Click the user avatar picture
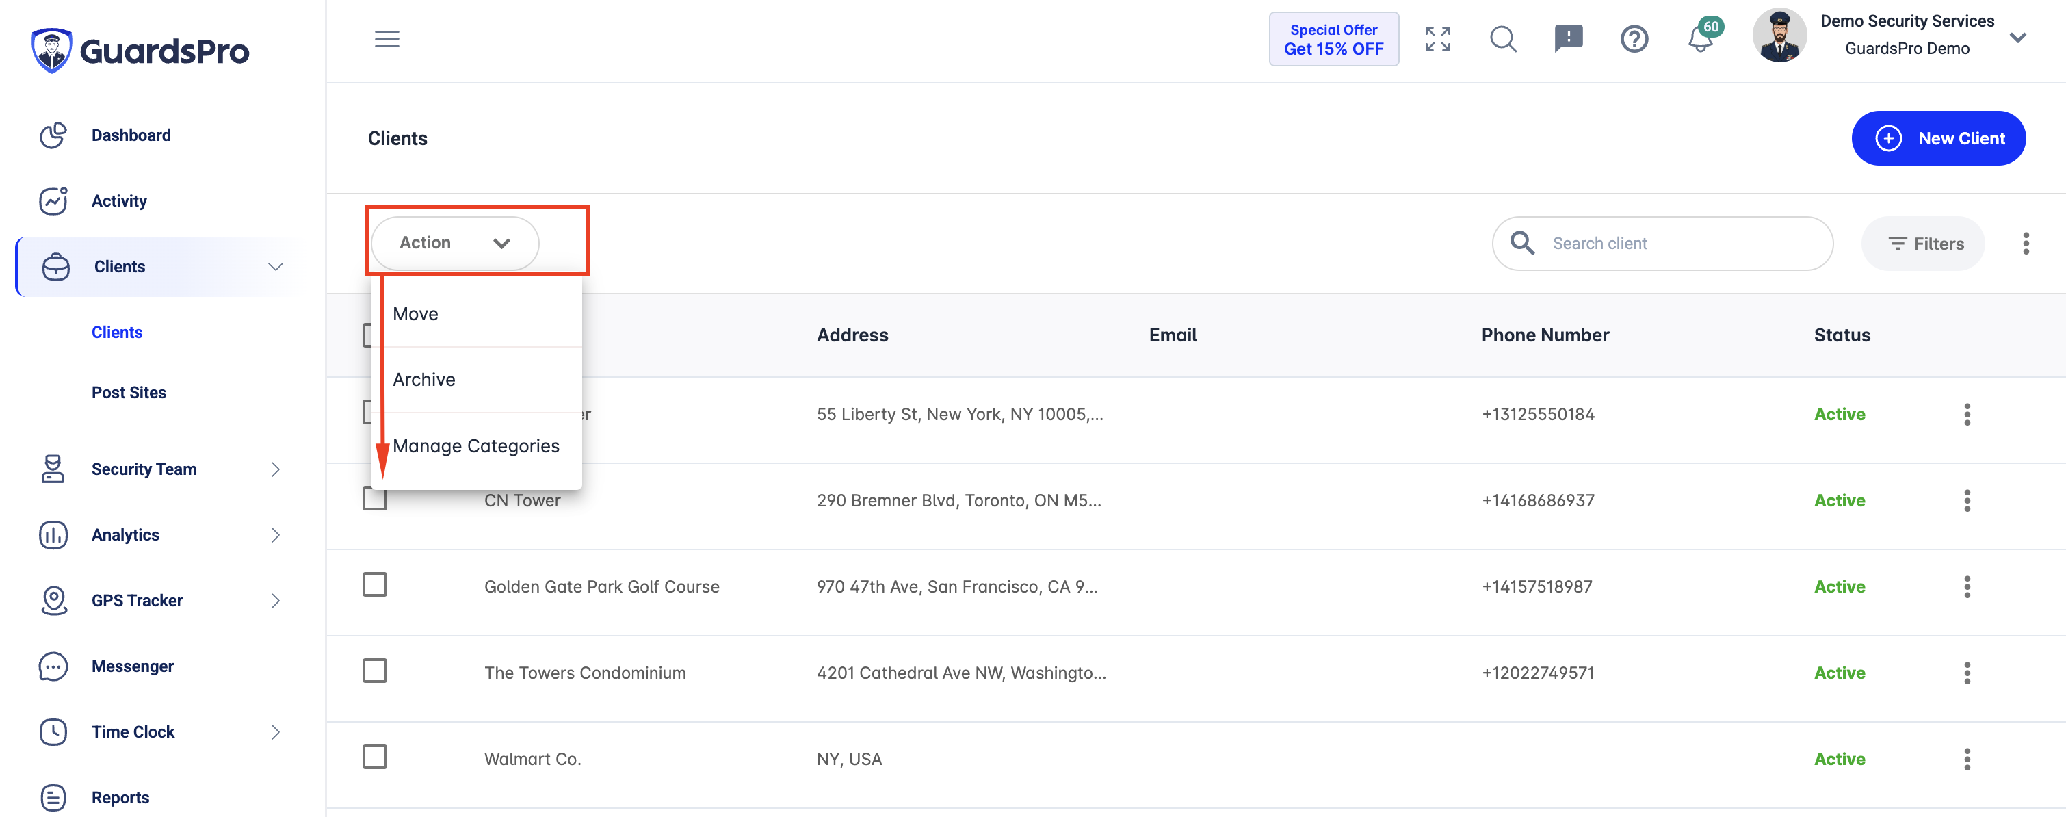This screenshot has width=2066, height=817. point(1779,36)
